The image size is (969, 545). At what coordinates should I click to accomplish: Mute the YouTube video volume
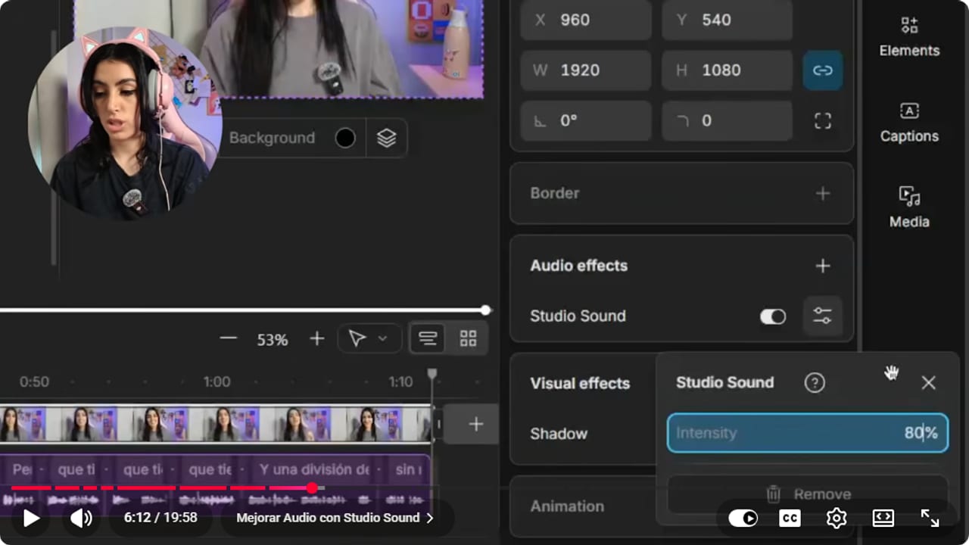(81, 518)
